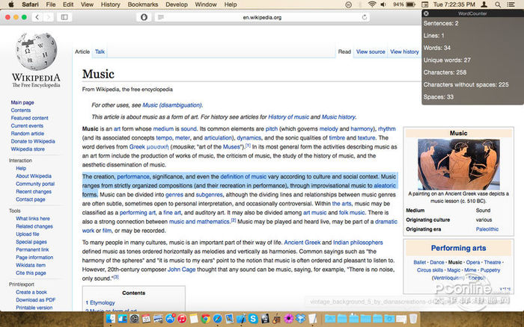This screenshot has width=524, height=327.
Task: Select the Article tab
Action: click(82, 52)
